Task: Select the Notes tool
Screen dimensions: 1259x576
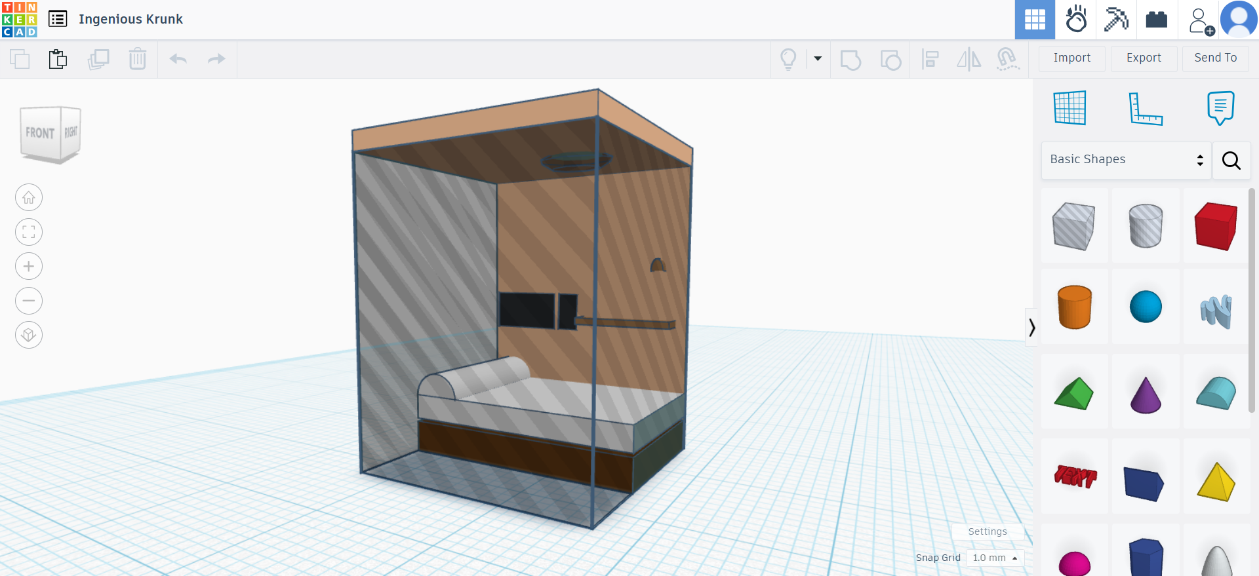Action: [x=1220, y=108]
